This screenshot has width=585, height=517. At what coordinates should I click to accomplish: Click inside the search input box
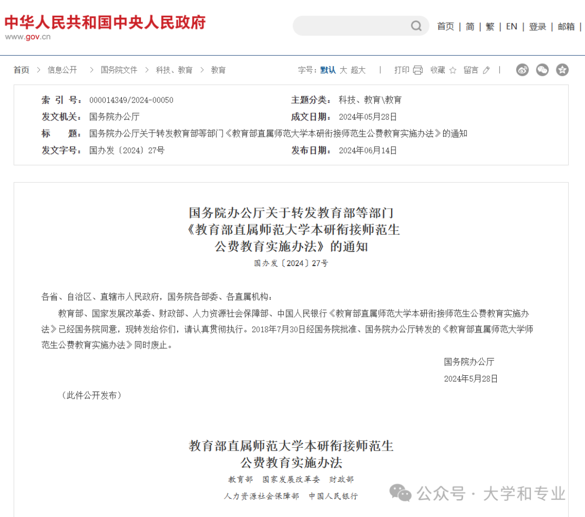click(352, 25)
